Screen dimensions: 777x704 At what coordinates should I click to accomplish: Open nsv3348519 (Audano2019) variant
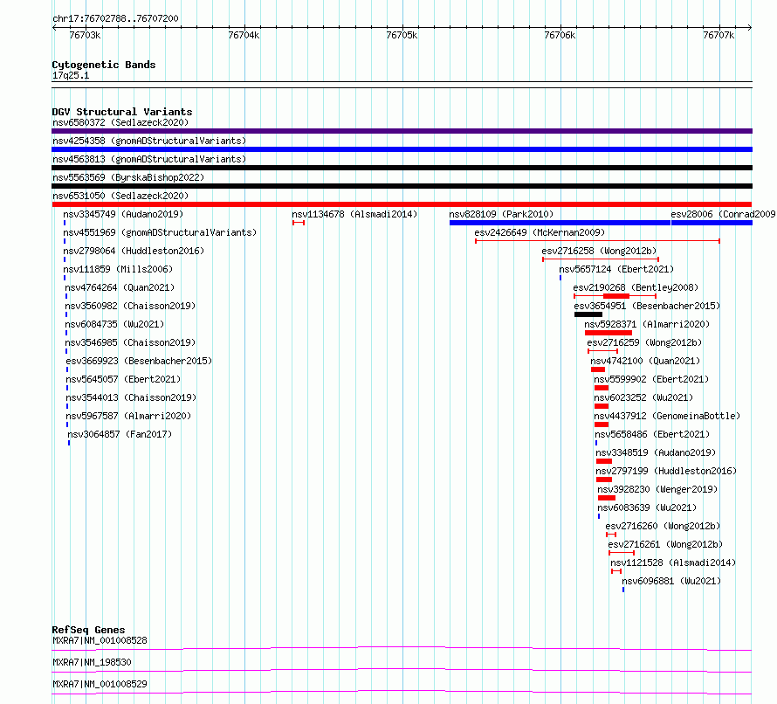tap(656, 452)
